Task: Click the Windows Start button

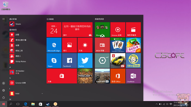Action: [x=4, y=104]
